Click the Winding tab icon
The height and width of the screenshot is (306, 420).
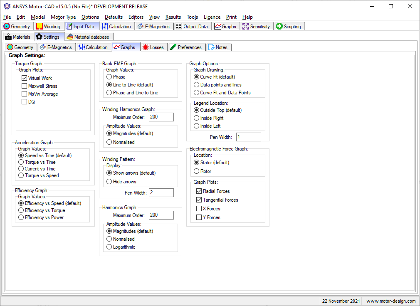pos(40,27)
